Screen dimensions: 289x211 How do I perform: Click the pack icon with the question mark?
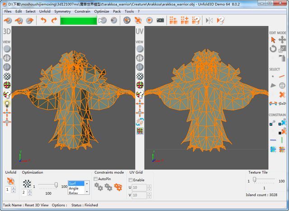tap(196, 20)
